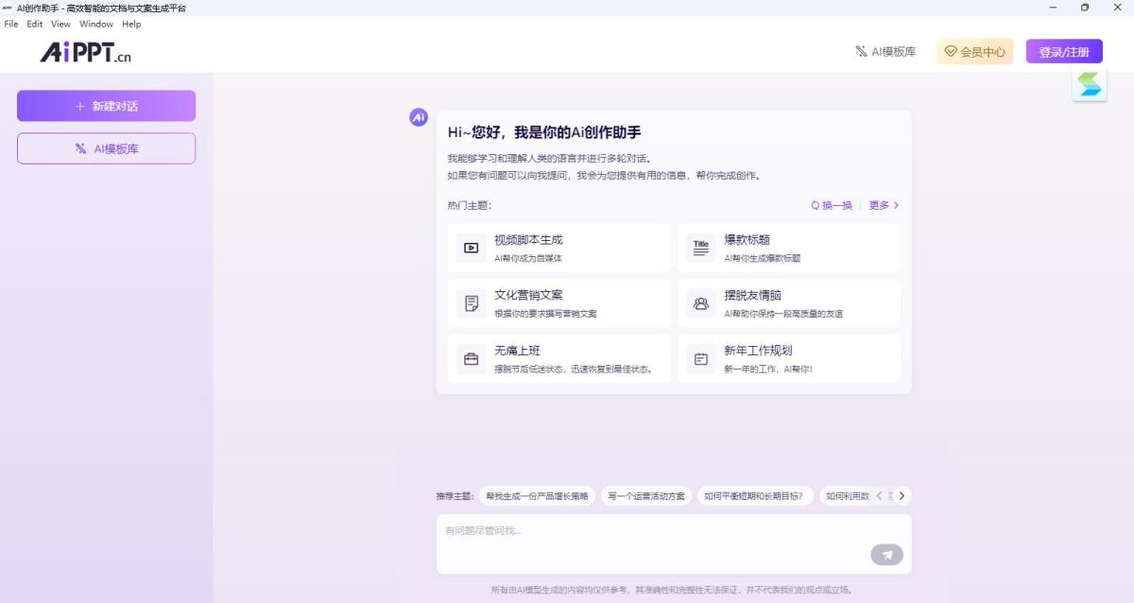This screenshot has height=603, width=1134.
Task: Open the File menu
Action: (x=11, y=24)
